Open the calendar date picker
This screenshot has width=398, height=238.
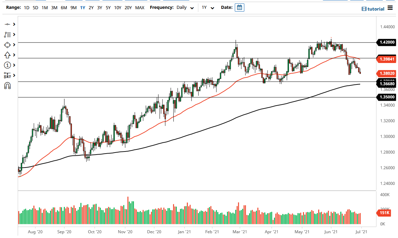(x=240, y=7)
